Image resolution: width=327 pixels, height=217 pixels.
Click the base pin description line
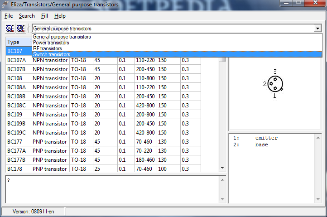(250, 145)
